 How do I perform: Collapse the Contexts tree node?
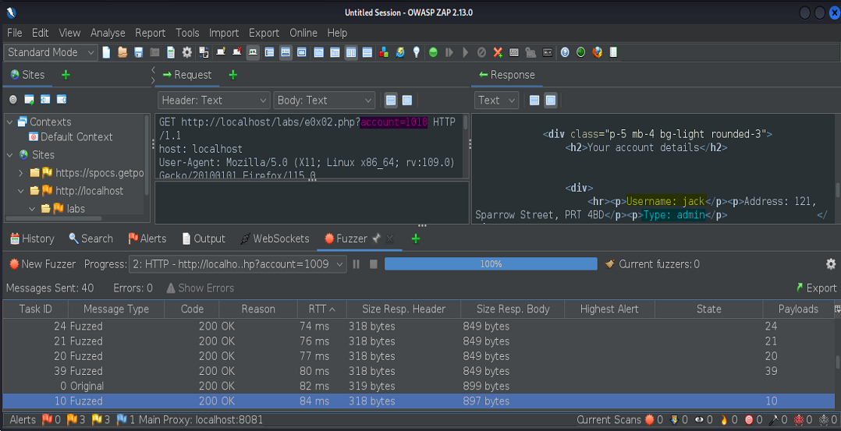[x=9, y=122]
